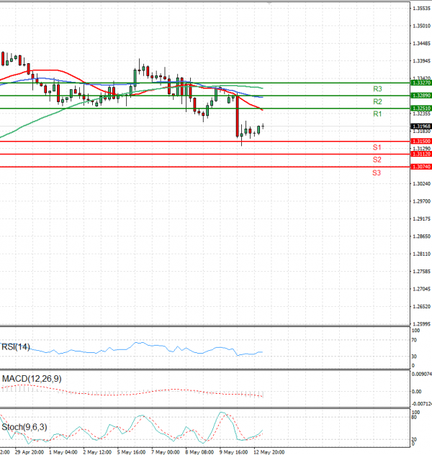
Task: Click price axis value 1.28110
Action: (422, 254)
